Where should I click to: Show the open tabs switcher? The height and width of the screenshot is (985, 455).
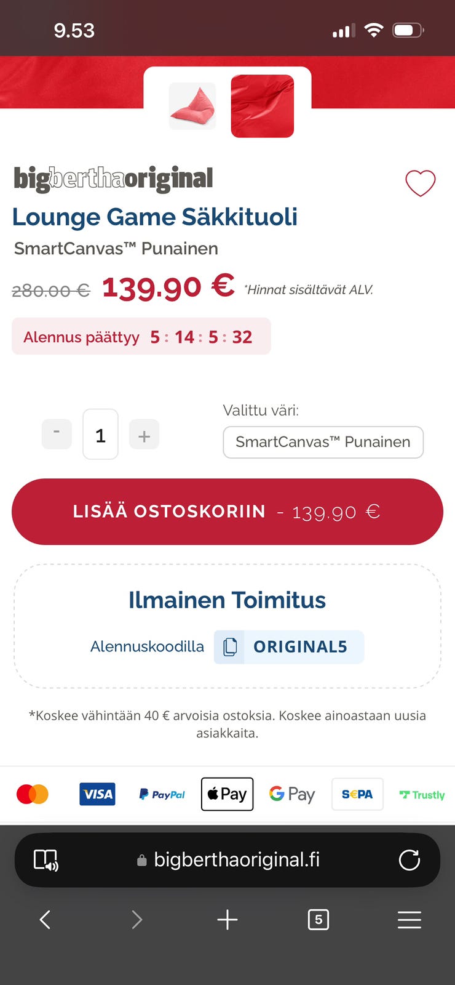(x=318, y=920)
